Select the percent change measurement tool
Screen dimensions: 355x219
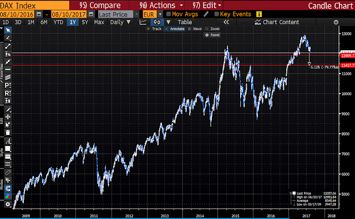[x=8, y=54]
